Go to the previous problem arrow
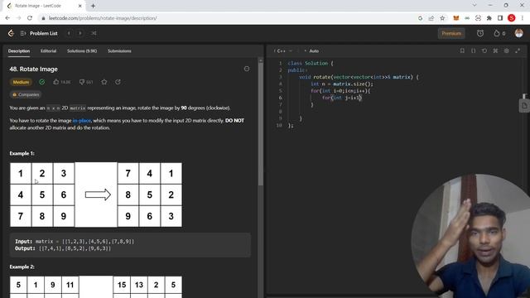Image resolution: width=530 pixels, height=298 pixels. (69, 33)
